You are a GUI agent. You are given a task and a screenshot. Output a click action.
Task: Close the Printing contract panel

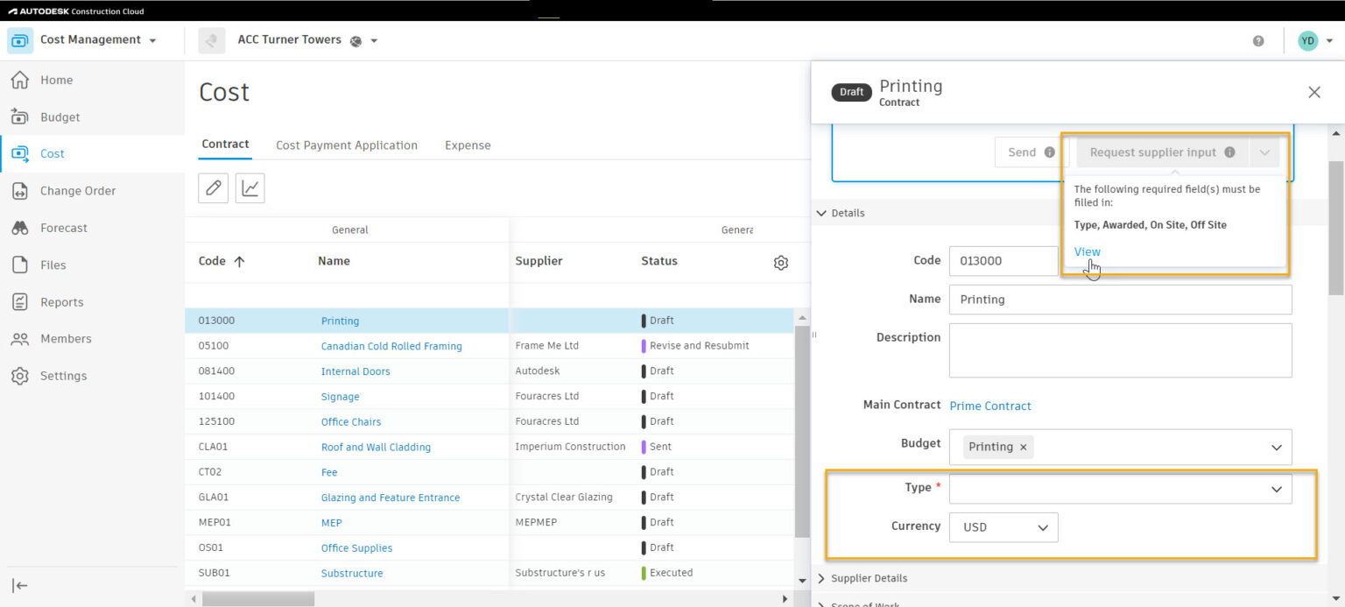coord(1314,92)
